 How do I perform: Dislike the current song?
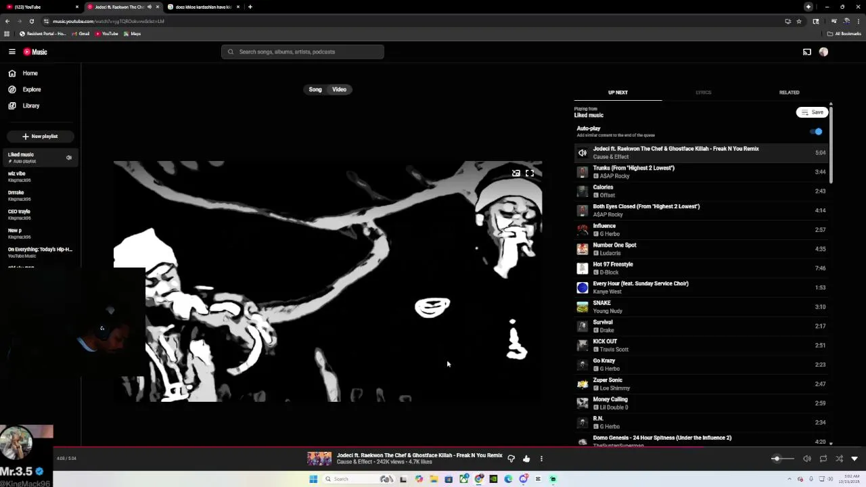click(x=511, y=459)
